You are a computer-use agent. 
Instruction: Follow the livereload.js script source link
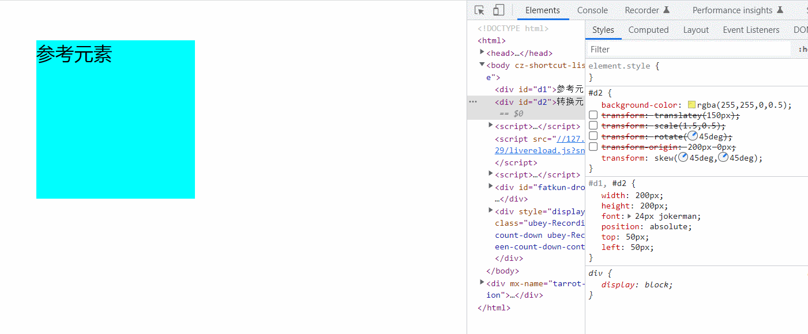coord(539,145)
